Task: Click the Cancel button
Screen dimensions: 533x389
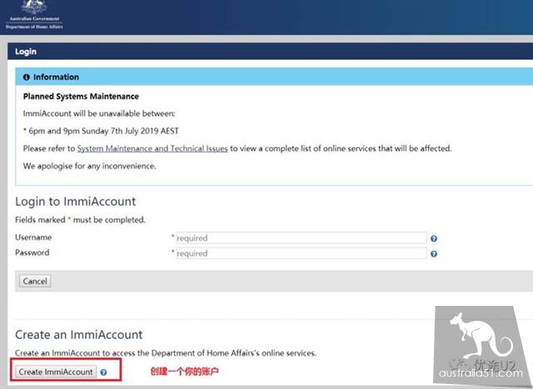Action: click(x=35, y=281)
